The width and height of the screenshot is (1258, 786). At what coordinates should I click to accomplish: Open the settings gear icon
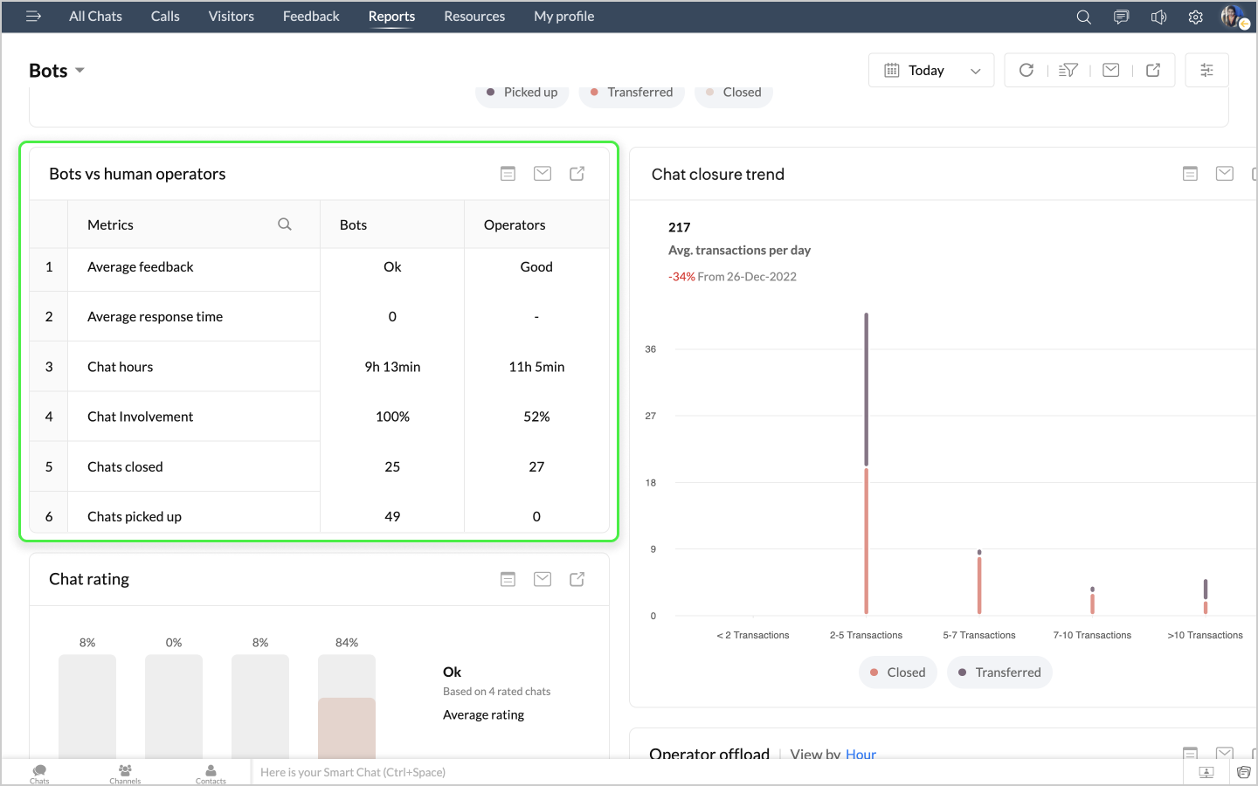(x=1195, y=17)
